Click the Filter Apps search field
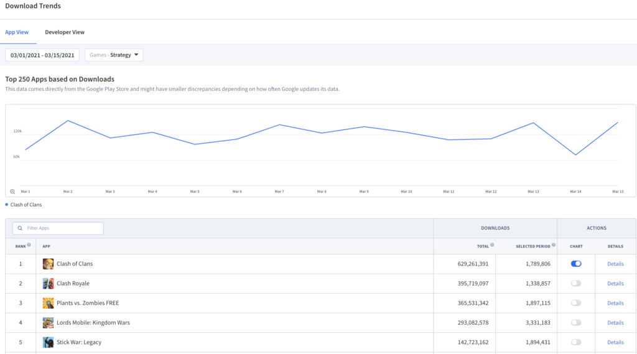 coord(58,228)
